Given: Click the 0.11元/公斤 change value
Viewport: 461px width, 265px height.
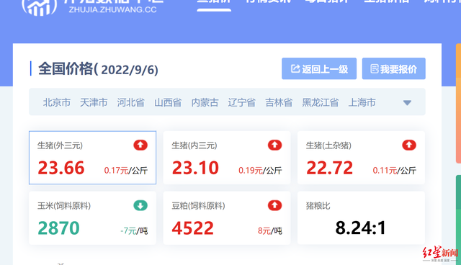Looking at the screenshot, I should click(x=395, y=171).
